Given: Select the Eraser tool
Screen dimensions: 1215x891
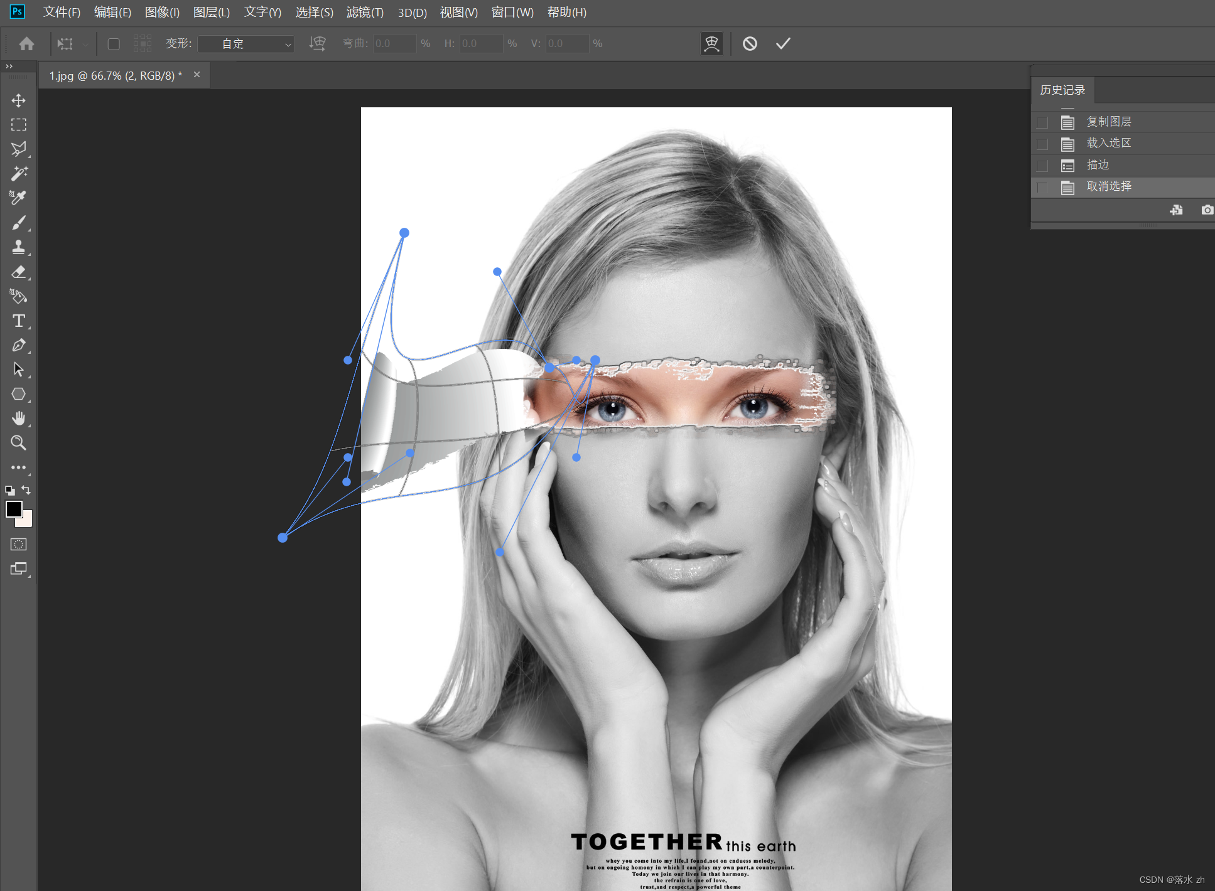Looking at the screenshot, I should (18, 272).
